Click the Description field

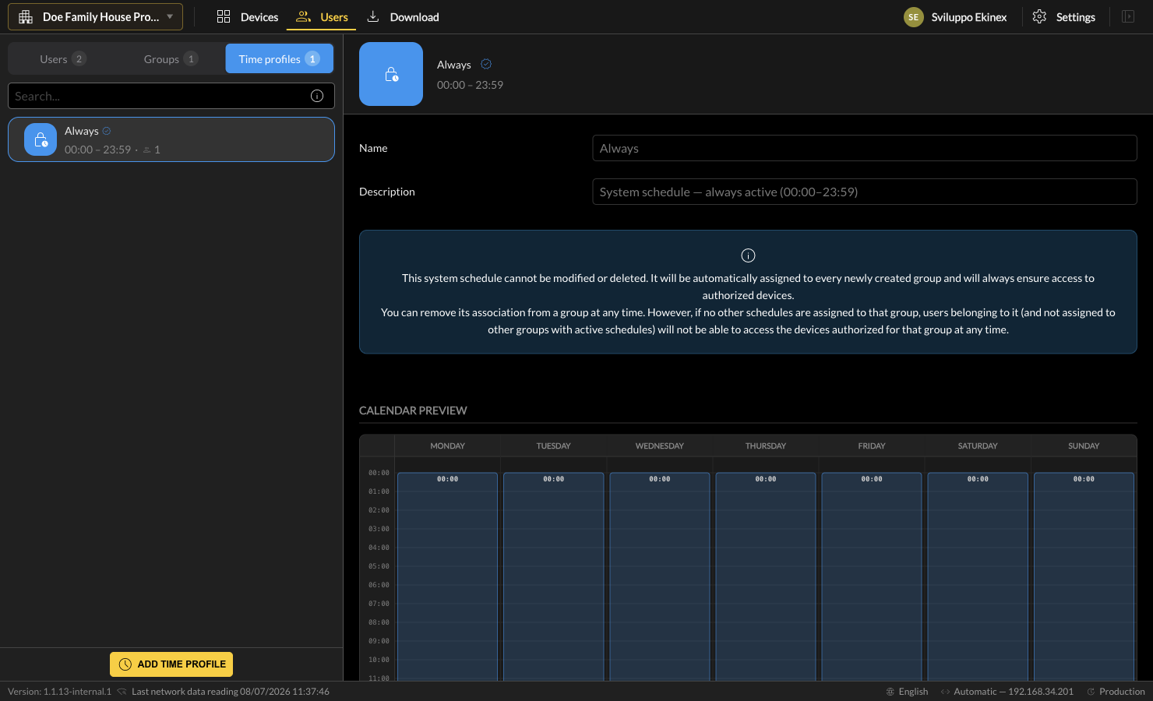point(865,192)
